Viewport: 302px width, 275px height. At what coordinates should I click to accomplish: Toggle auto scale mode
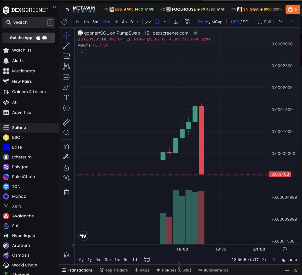(x=293, y=259)
